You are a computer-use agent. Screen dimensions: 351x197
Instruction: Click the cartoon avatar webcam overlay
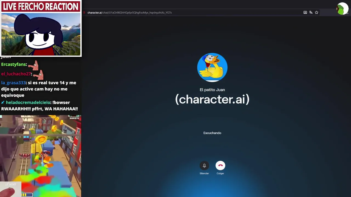tap(41, 34)
